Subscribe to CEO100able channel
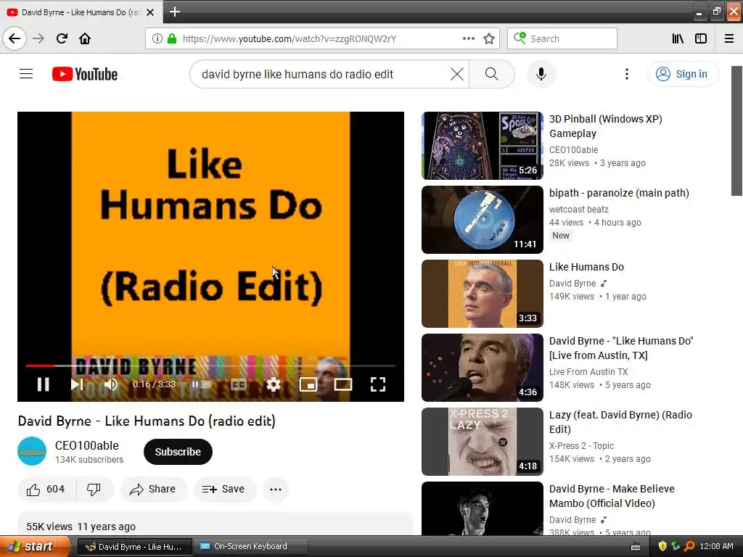Screen dimensions: 743x557 click(178, 452)
